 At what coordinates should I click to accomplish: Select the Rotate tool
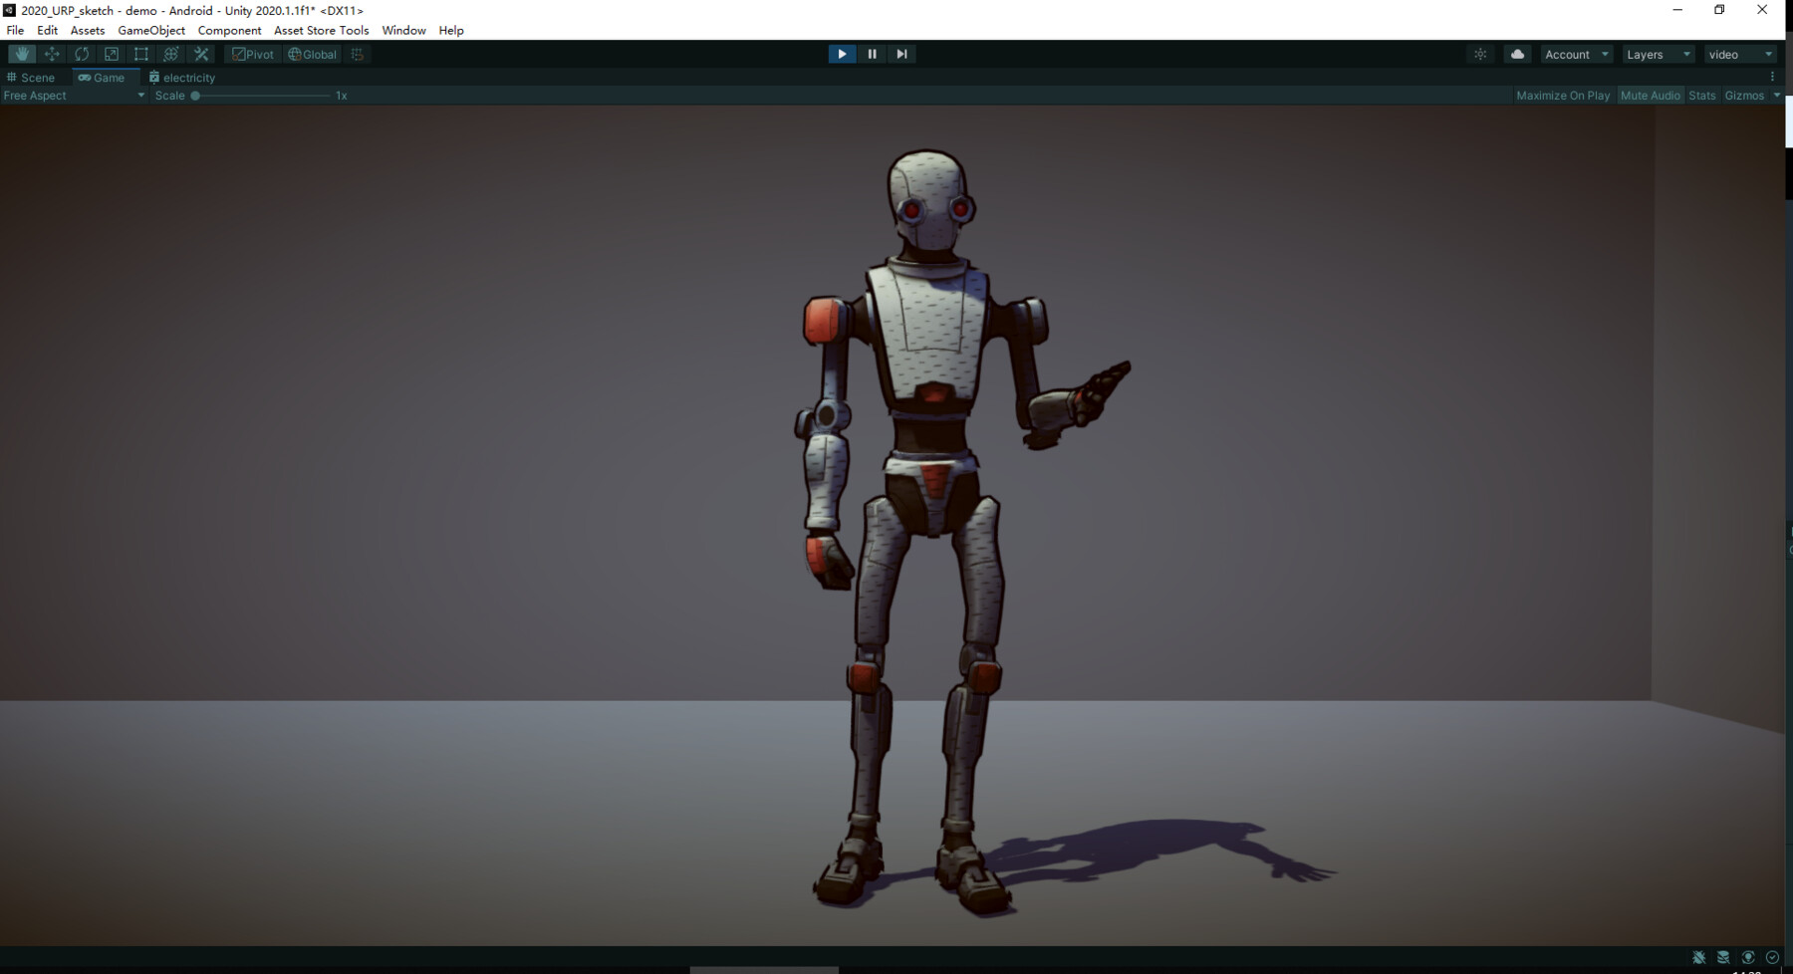81,54
